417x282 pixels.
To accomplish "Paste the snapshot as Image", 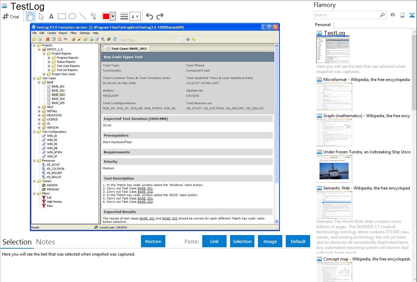I will [270, 241].
